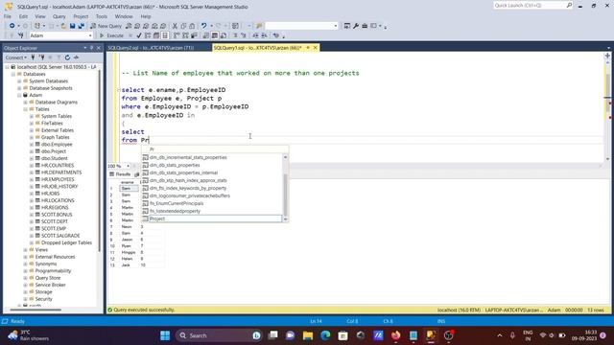Image resolution: width=614 pixels, height=345 pixels.
Task: Click the Copy icon in toolbar
Action: point(183,26)
